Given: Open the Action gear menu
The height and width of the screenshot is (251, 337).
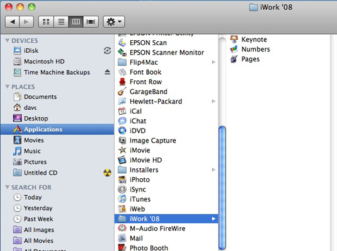Looking at the screenshot, I should pyautogui.click(x=113, y=21).
